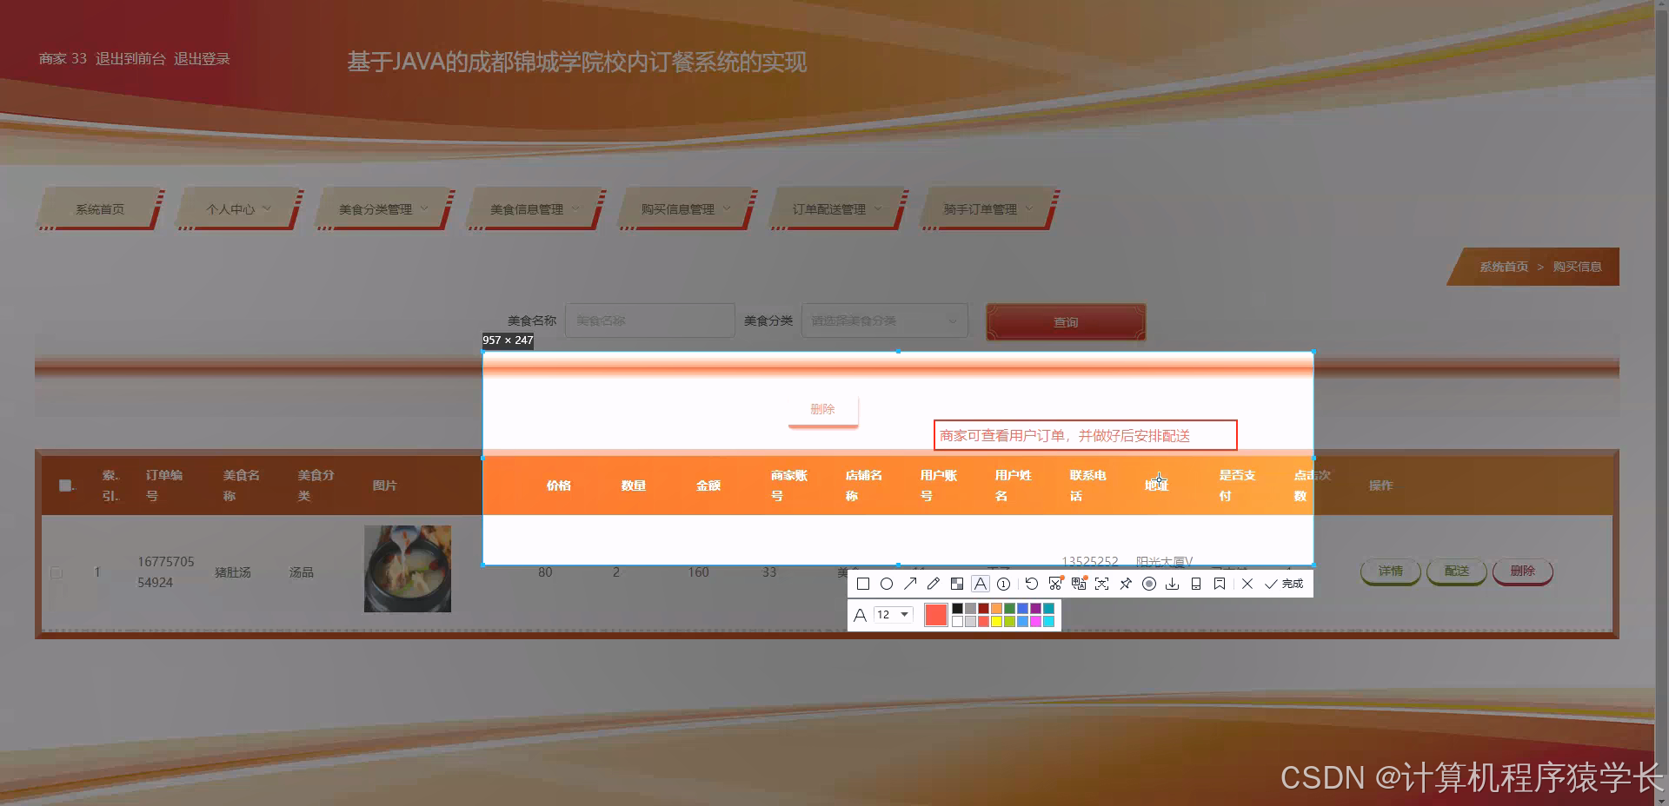The image size is (1669, 806).
Task: Apply the mosaic blur tool
Action: tap(957, 584)
